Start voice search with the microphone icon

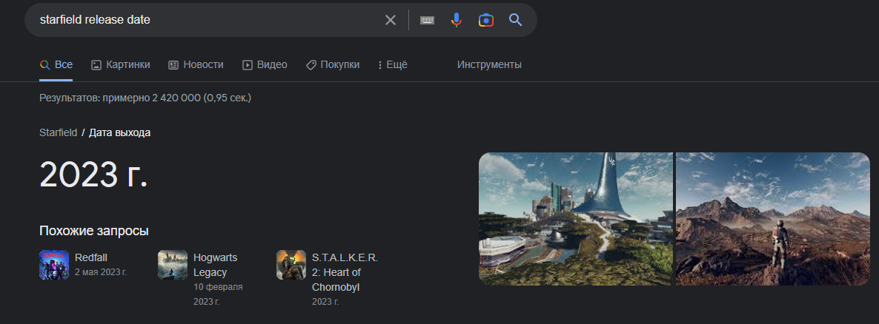tap(457, 20)
